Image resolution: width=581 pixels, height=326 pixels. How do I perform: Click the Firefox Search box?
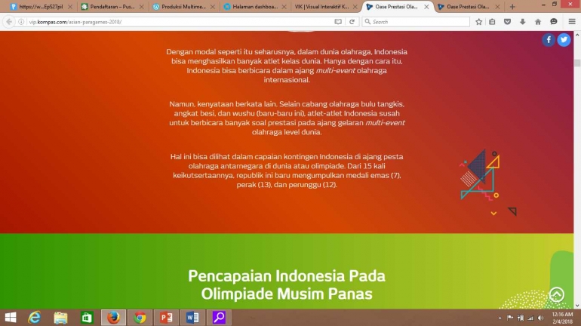[416, 22]
